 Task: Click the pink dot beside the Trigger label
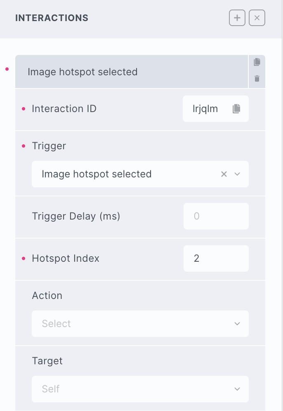[x=24, y=146]
